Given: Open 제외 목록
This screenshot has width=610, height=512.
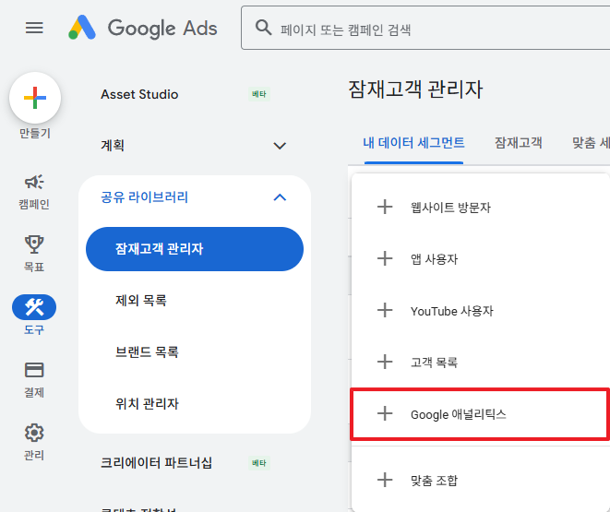Looking at the screenshot, I should 141,300.
